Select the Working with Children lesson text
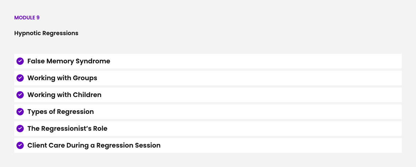This screenshot has width=416, height=167. 64,95
